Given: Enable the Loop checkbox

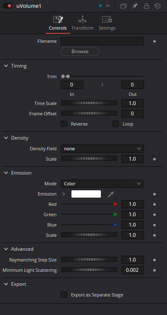Looking at the screenshot, I should (115, 124).
